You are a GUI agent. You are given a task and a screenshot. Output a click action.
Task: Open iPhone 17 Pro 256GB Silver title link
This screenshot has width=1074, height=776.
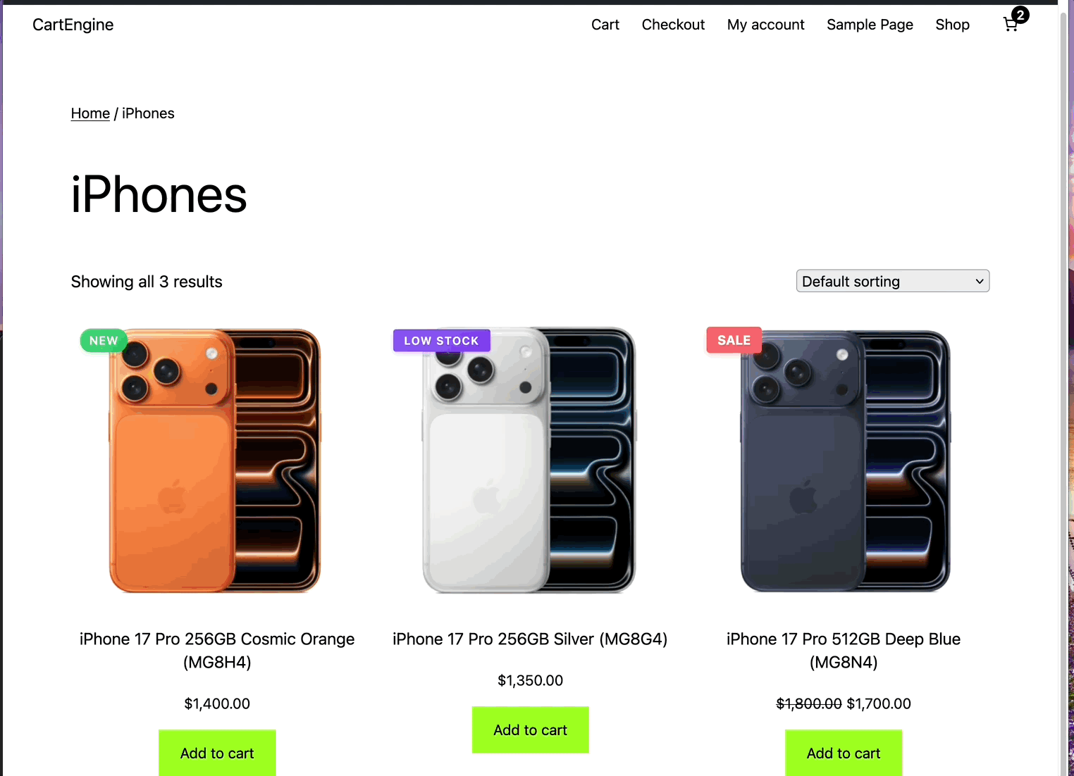pyautogui.click(x=530, y=639)
